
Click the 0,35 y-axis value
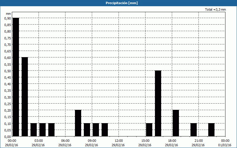tap(8, 91)
